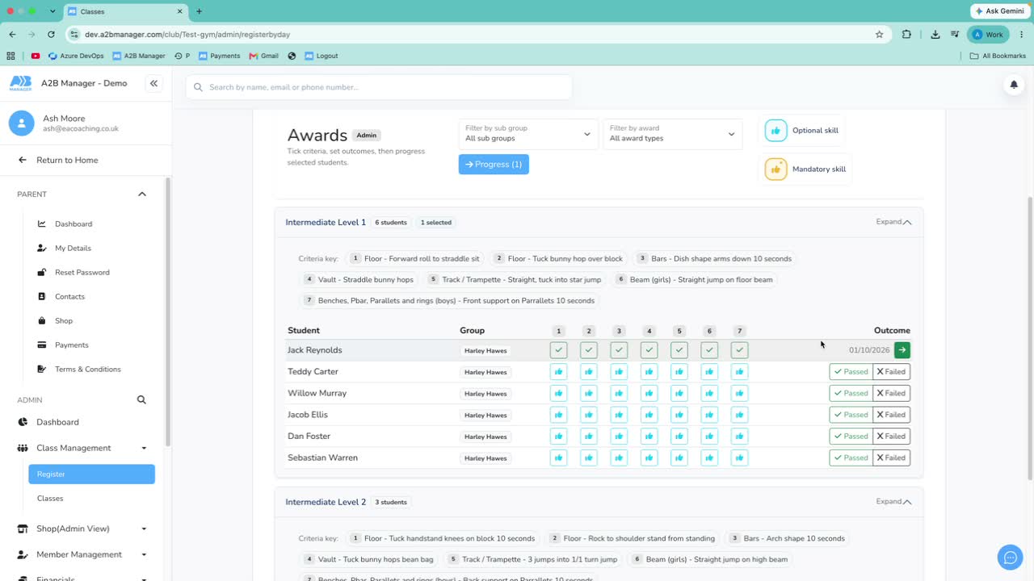Image resolution: width=1034 pixels, height=581 pixels.
Task: Open the Register menu item
Action: click(91, 474)
